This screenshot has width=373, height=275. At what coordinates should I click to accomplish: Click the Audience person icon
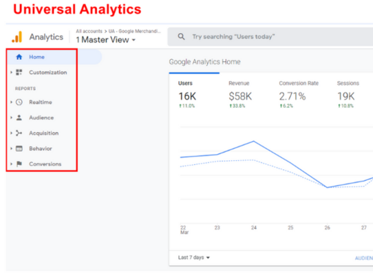pos(19,118)
